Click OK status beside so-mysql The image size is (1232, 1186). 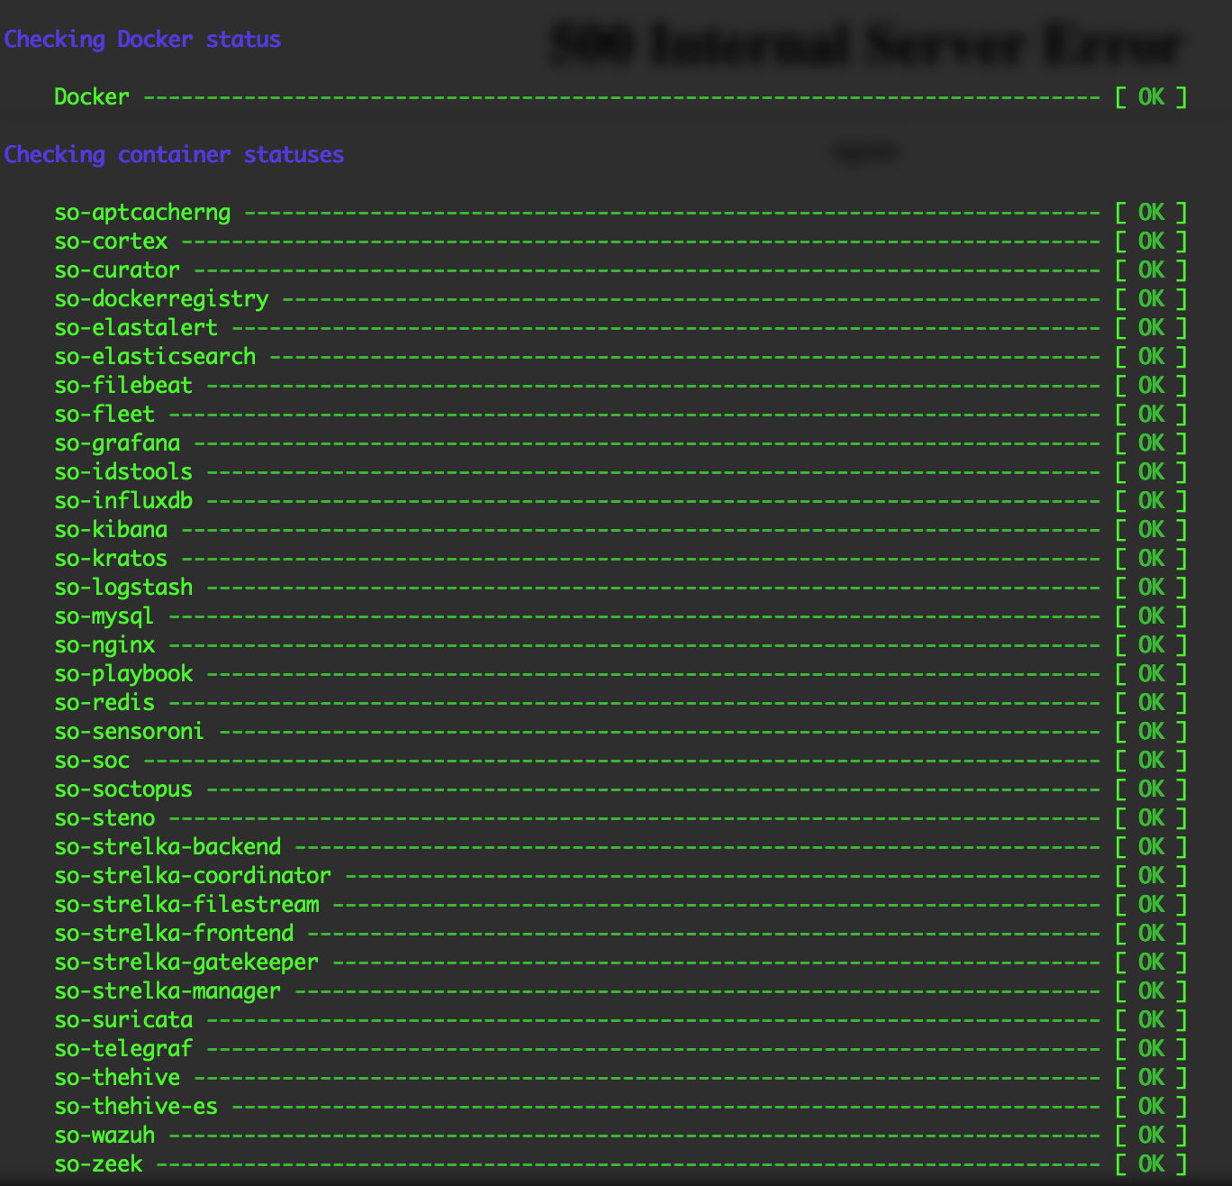tap(1151, 616)
